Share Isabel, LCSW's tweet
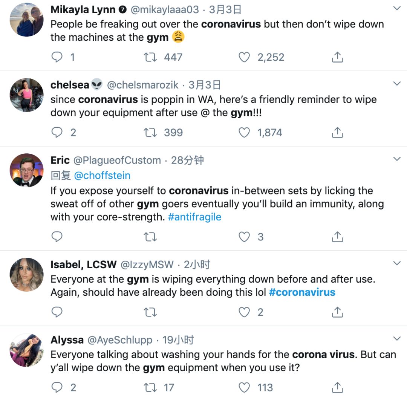 tap(337, 312)
